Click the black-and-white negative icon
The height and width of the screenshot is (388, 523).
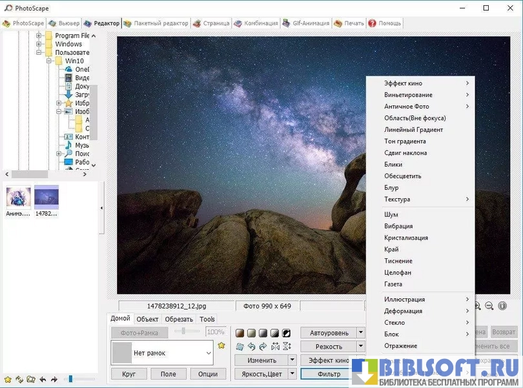tap(286, 333)
